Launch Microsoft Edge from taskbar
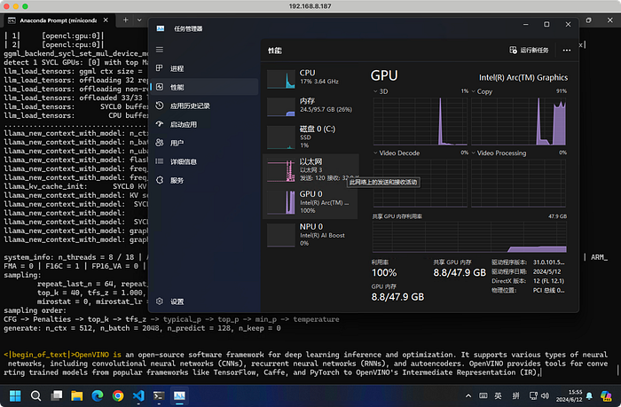Viewport: 621px width, 407px height. point(98,395)
